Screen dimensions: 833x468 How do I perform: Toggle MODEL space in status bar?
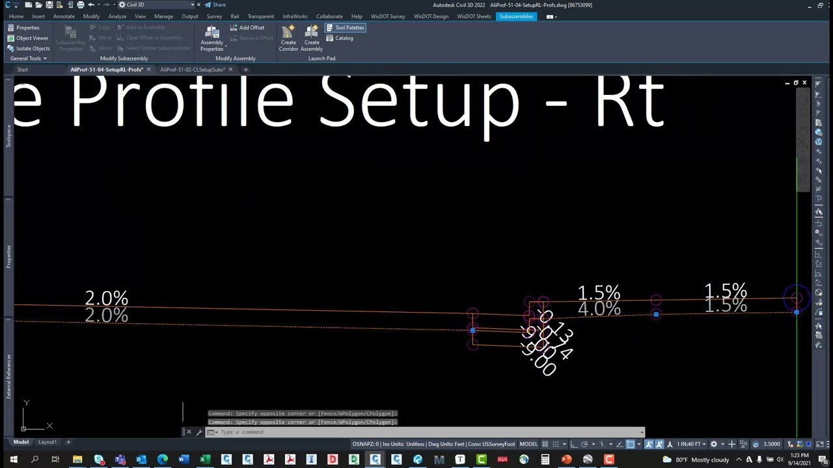tap(528, 444)
